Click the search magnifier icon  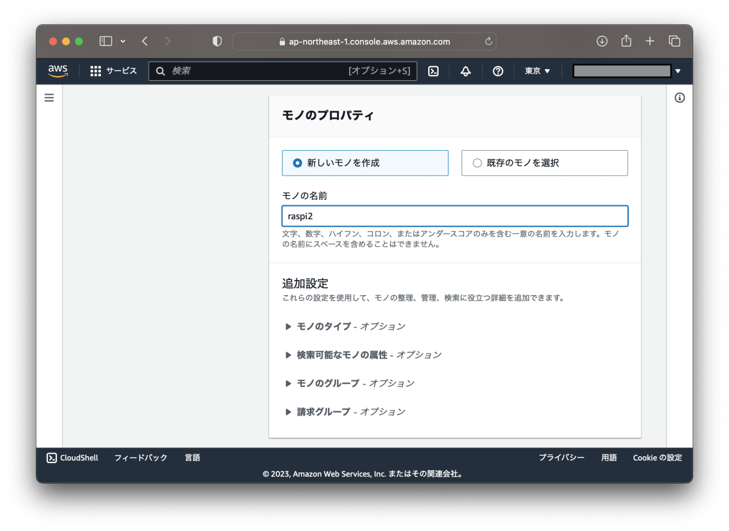click(x=160, y=71)
